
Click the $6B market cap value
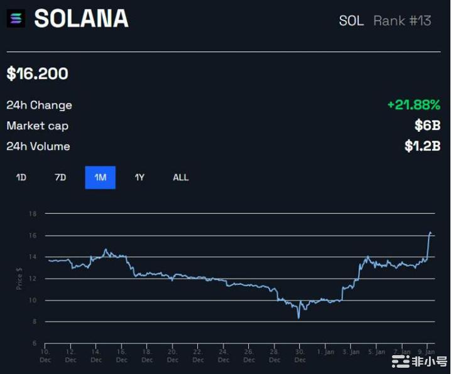coord(427,126)
